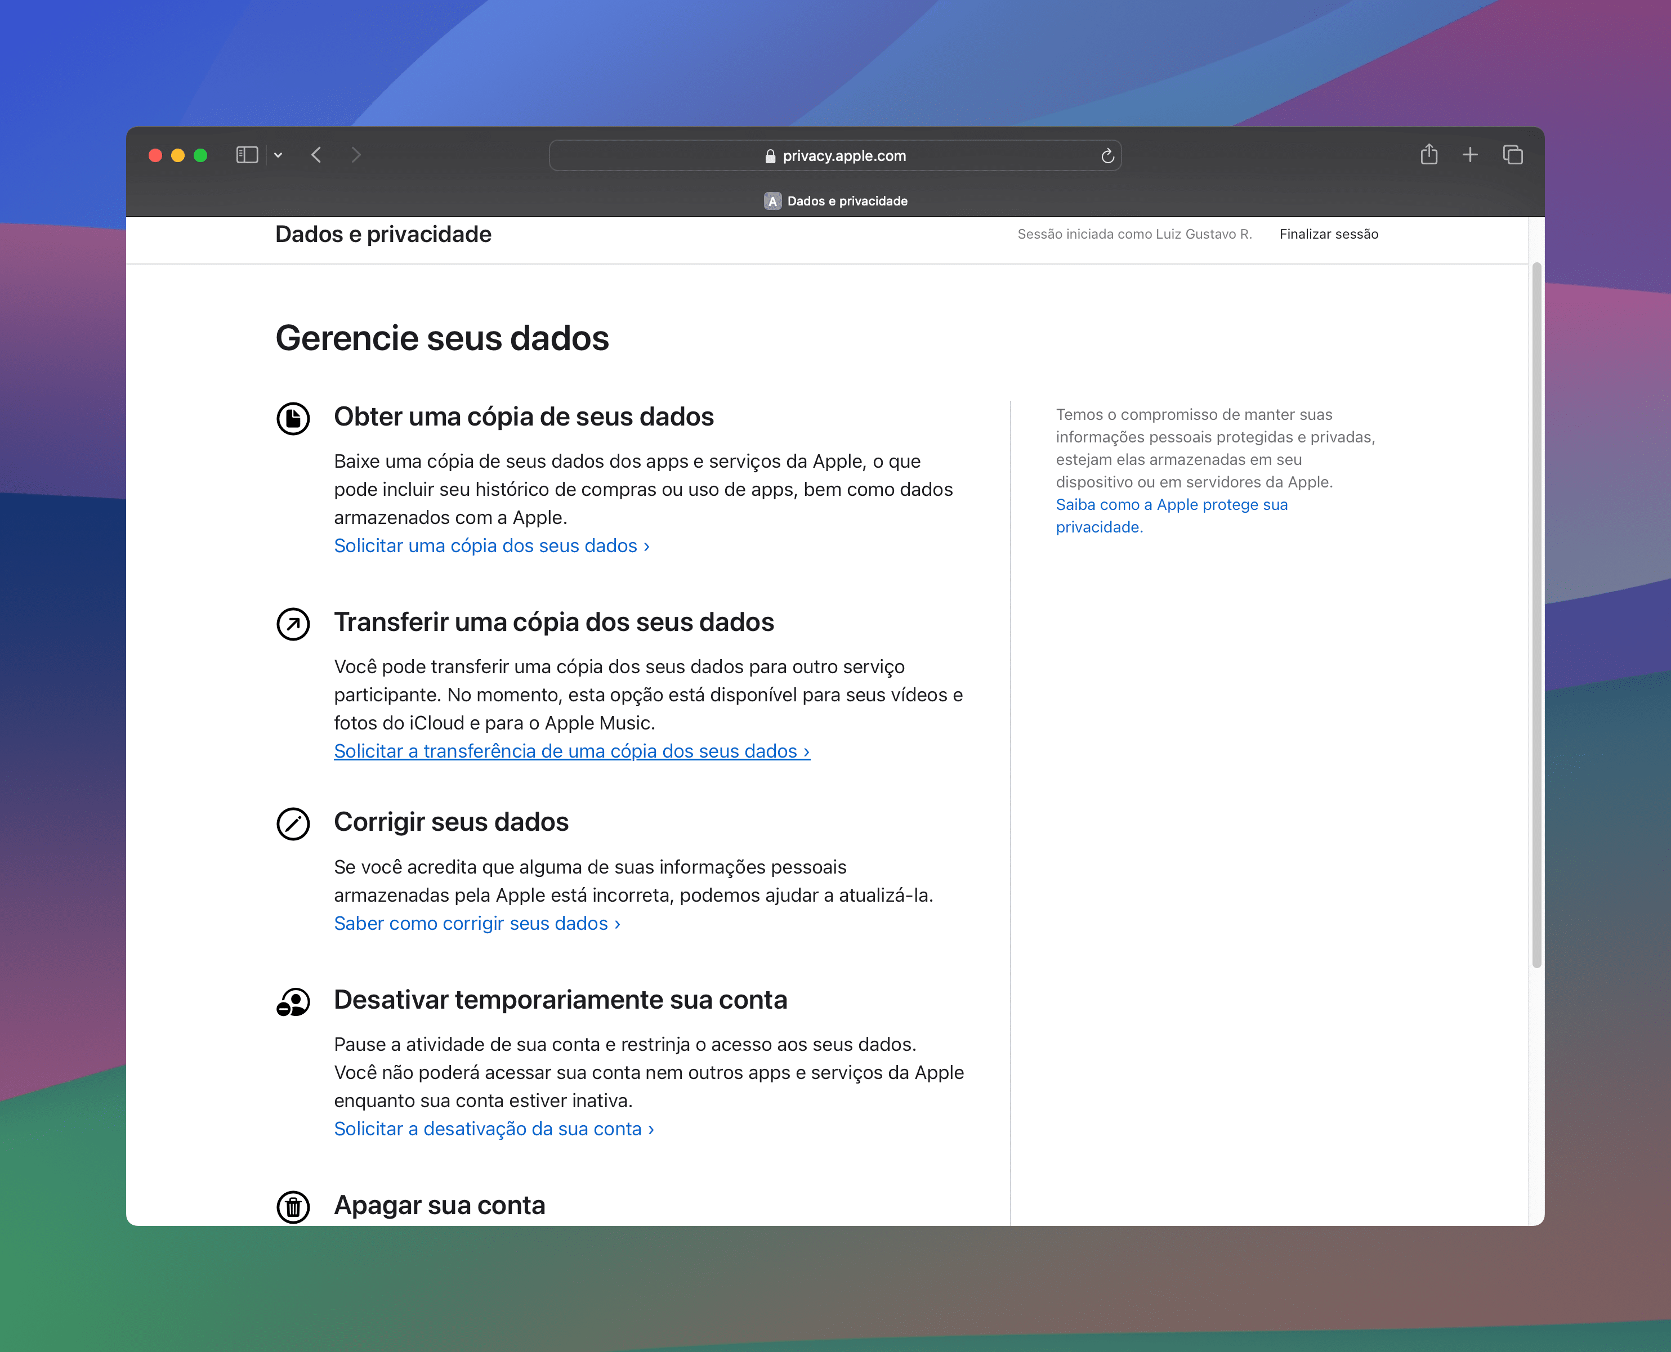This screenshot has height=1352, width=1671.
Task: Click the document copy icon beside Obter uma cópia
Action: pos(293,418)
